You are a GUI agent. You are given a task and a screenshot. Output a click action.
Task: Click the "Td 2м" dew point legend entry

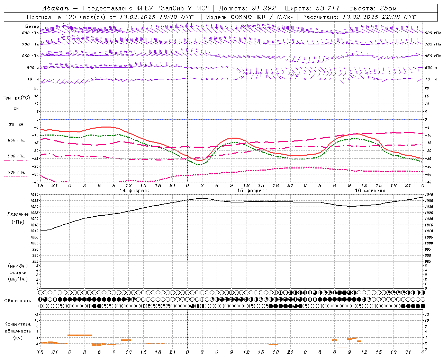[16, 124]
